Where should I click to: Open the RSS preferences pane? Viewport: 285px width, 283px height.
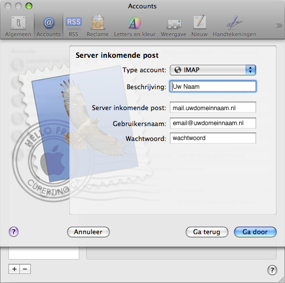click(x=73, y=26)
